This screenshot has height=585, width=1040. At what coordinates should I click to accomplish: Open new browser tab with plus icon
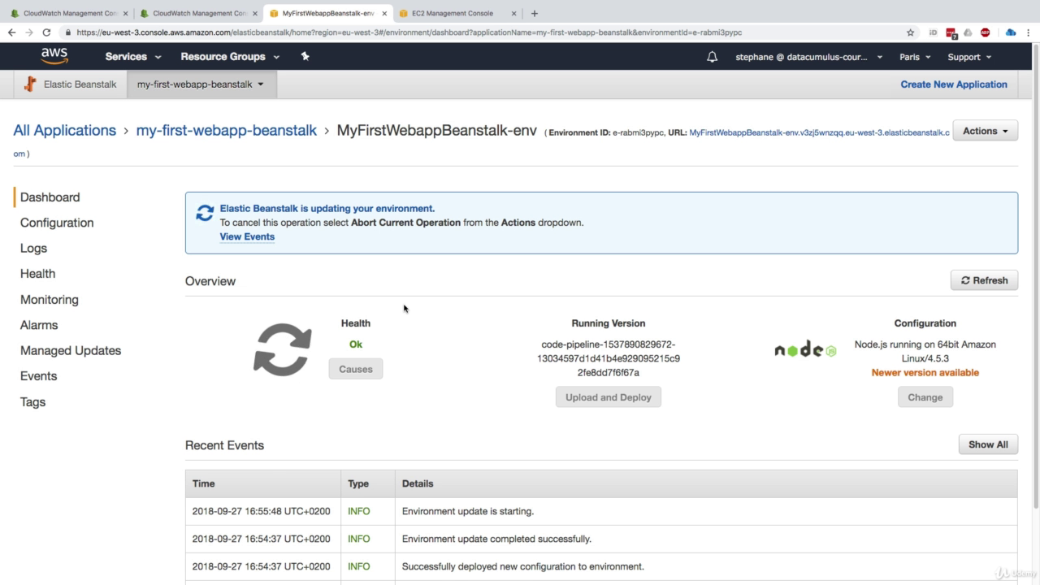534,13
